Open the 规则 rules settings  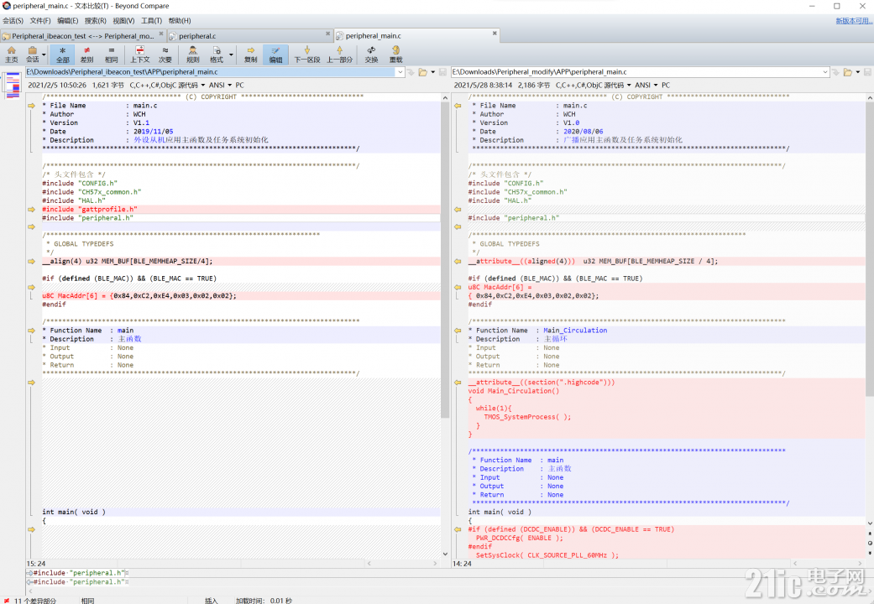tap(192, 54)
